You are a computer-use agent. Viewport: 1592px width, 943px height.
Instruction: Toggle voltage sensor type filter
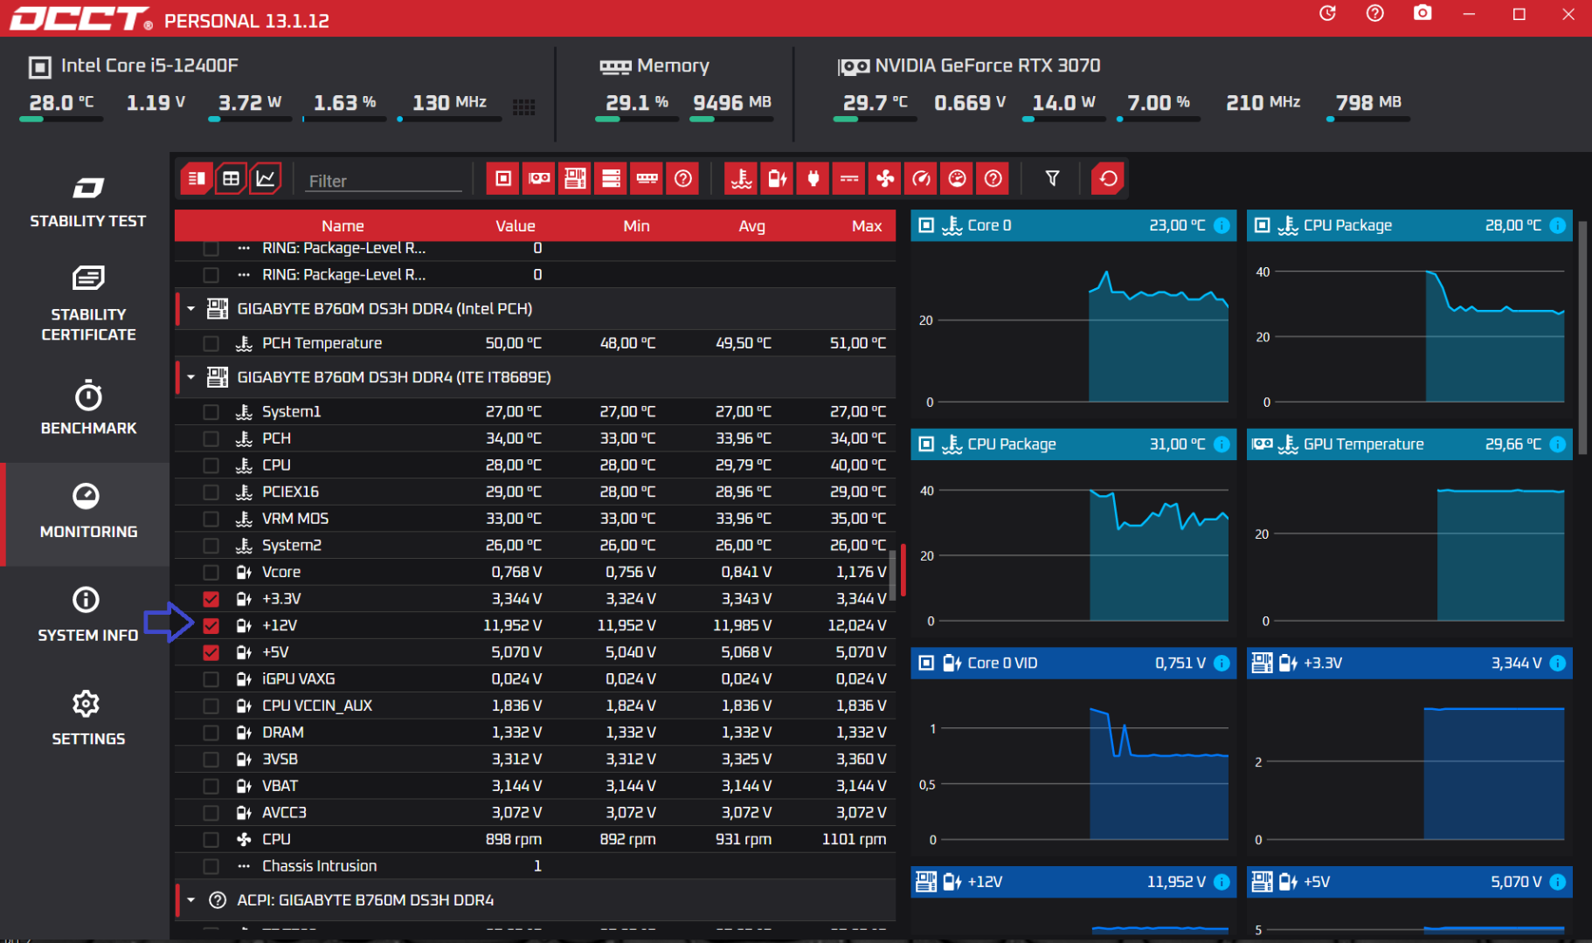pyautogui.click(x=777, y=179)
